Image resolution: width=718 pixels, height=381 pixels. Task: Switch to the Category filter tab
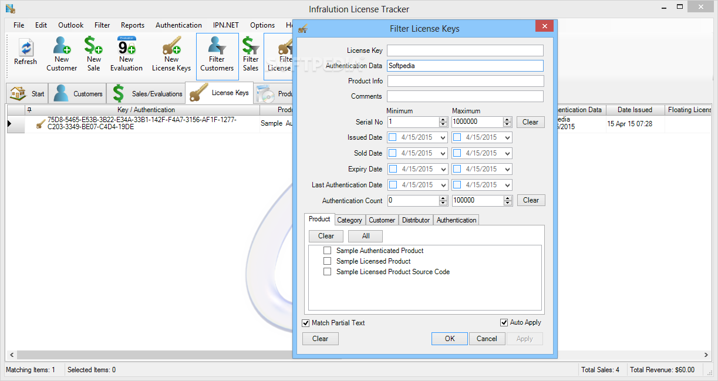(x=349, y=220)
